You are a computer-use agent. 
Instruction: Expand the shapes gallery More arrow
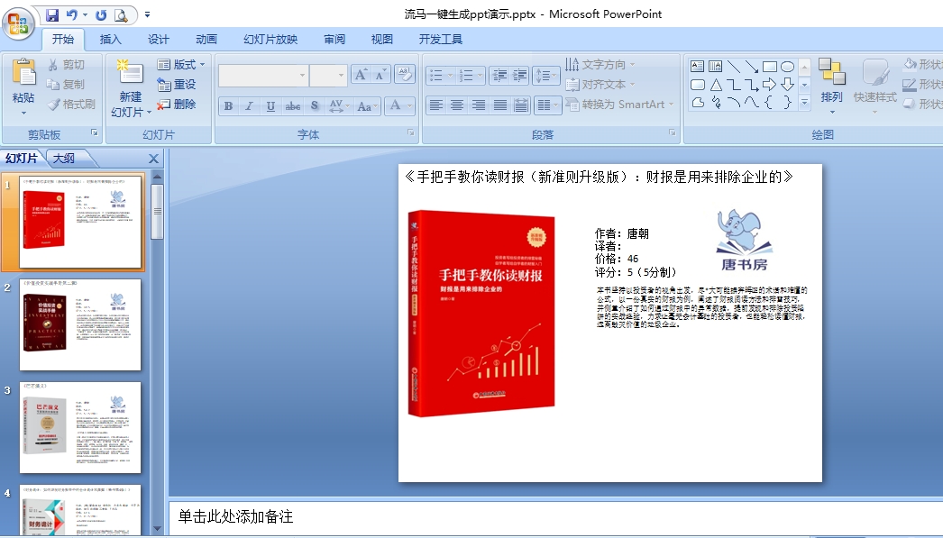click(x=805, y=103)
